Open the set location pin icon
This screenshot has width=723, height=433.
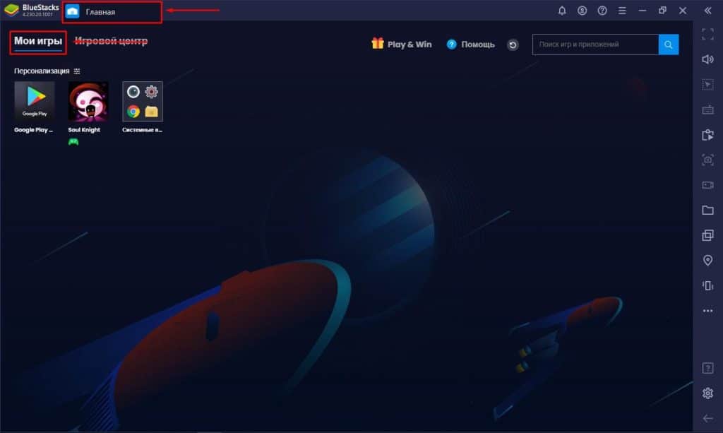(x=707, y=260)
